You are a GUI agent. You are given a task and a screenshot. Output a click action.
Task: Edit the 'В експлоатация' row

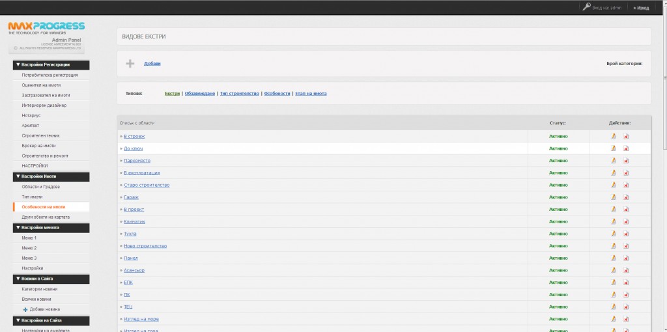613,173
